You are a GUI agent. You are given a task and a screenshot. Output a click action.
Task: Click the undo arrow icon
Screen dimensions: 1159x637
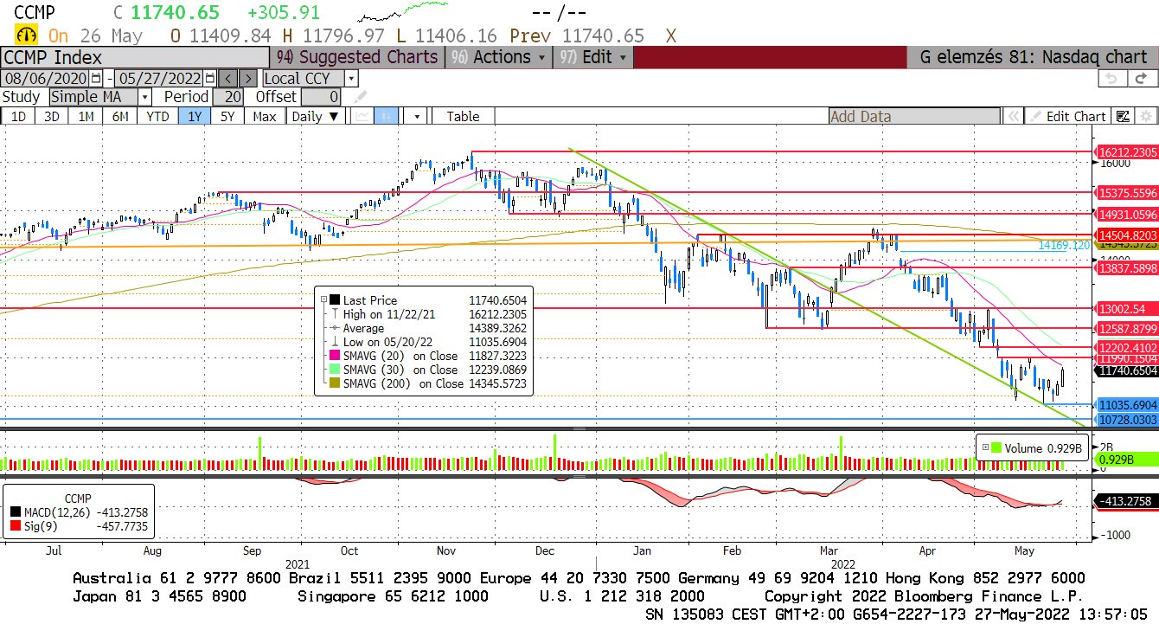[1111, 78]
